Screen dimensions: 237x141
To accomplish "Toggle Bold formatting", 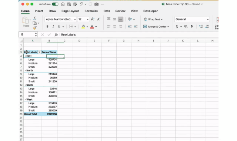I will pos(47,27).
